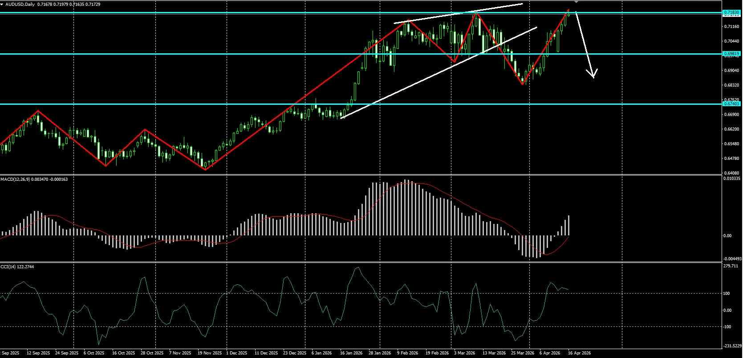Open the dropdown triangle beside AUDUSD,Daily
Viewport: 743px width, 358px height.
point(2,4)
